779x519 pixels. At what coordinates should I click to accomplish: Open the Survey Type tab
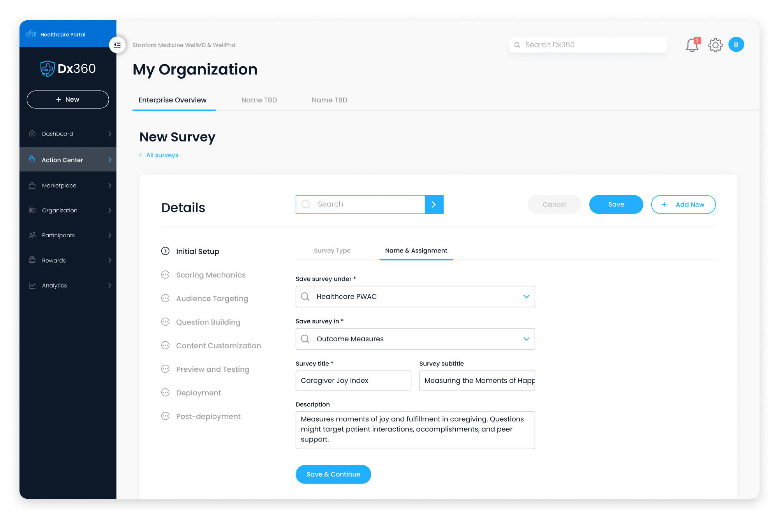tap(332, 251)
